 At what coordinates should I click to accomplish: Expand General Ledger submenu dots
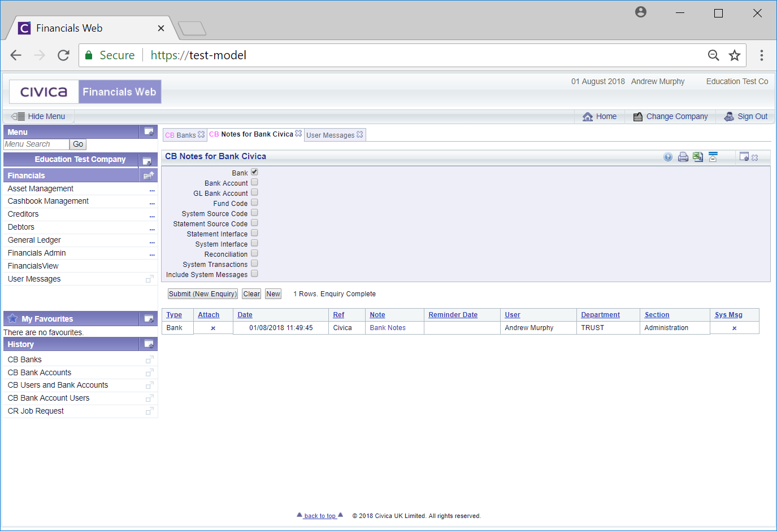coord(152,242)
